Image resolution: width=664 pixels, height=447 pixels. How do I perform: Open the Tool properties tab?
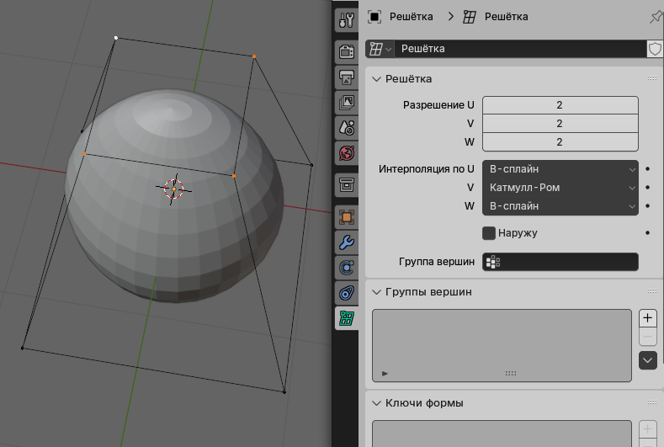[347, 20]
